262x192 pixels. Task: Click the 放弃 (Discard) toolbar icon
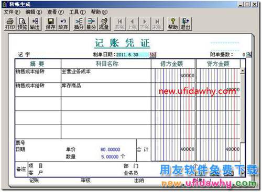point(63,24)
